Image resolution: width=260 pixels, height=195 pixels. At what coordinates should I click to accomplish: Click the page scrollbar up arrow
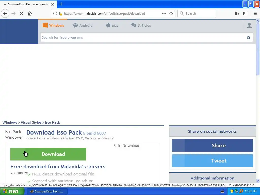(258, 21)
